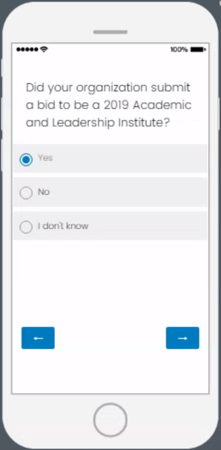
Task: Choose the I don't know radio option
Action: pos(26,227)
